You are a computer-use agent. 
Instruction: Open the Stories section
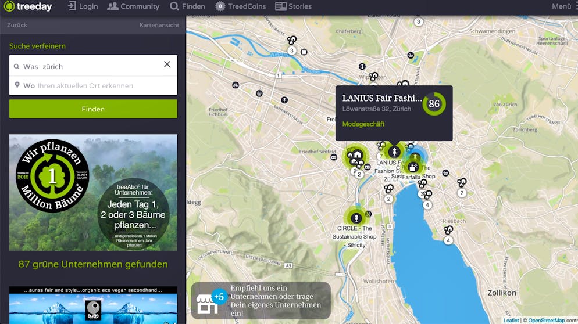tap(293, 6)
